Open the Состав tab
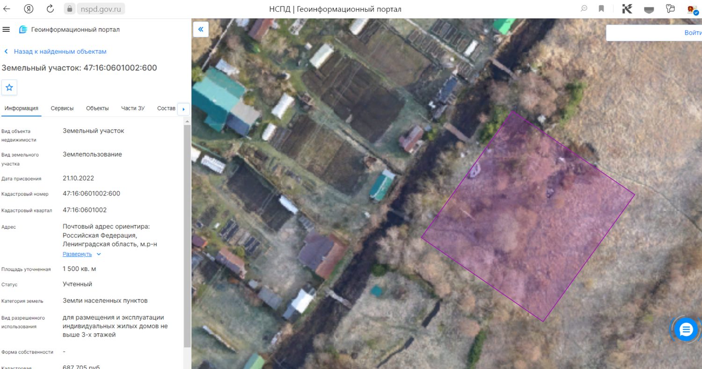Viewport: 702px width, 369px height. (x=166, y=109)
